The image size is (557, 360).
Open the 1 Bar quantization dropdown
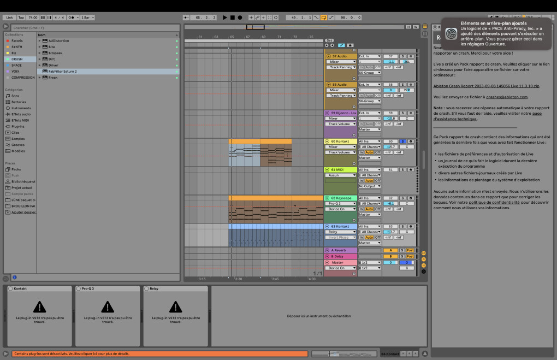(88, 17)
